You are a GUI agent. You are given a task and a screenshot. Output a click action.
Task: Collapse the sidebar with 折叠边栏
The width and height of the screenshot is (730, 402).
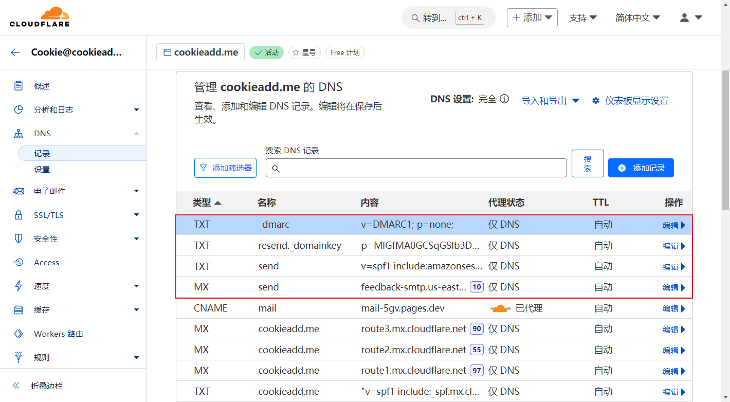46,386
